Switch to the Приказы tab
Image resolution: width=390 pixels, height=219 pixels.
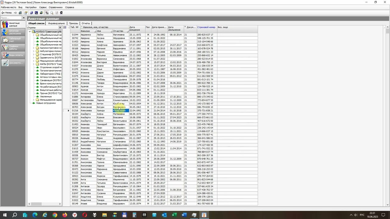tap(73, 23)
